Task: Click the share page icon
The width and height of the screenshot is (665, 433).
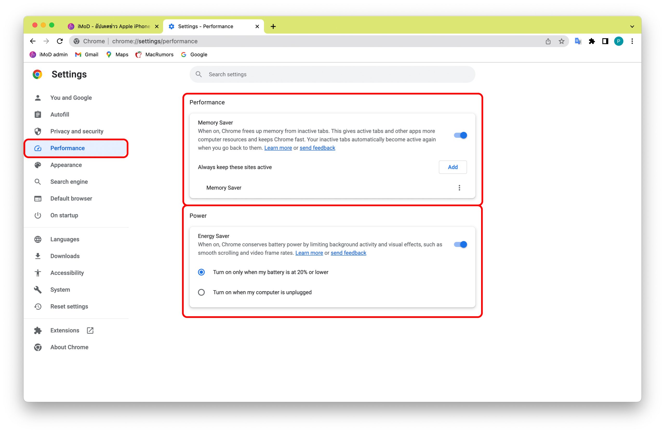Action: click(x=548, y=41)
